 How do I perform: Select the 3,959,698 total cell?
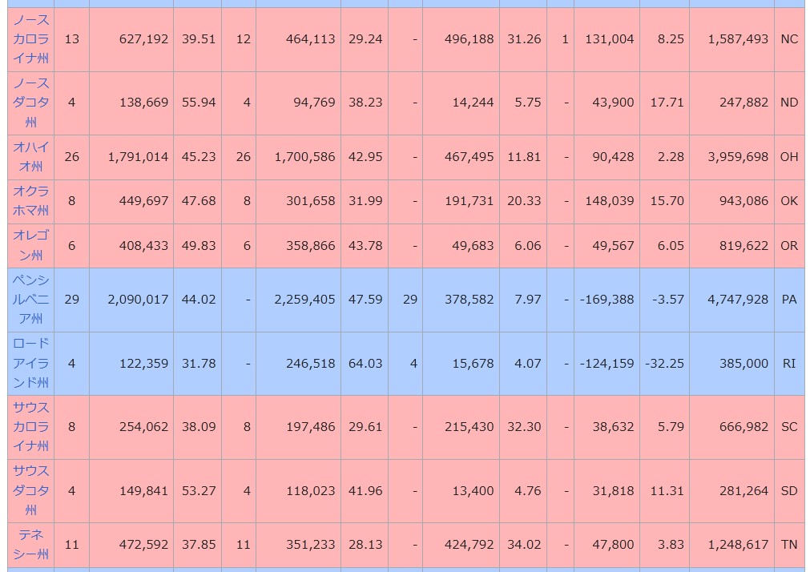[737, 157]
